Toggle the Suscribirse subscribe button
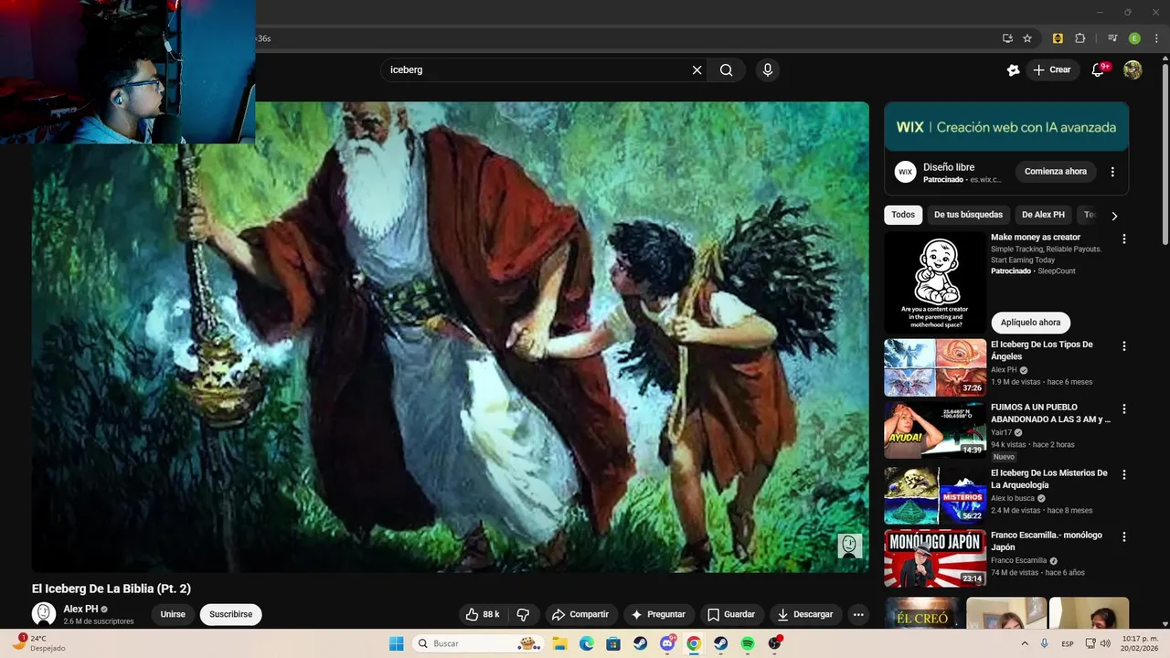Viewport: 1170px width, 658px height. pyautogui.click(x=230, y=614)
